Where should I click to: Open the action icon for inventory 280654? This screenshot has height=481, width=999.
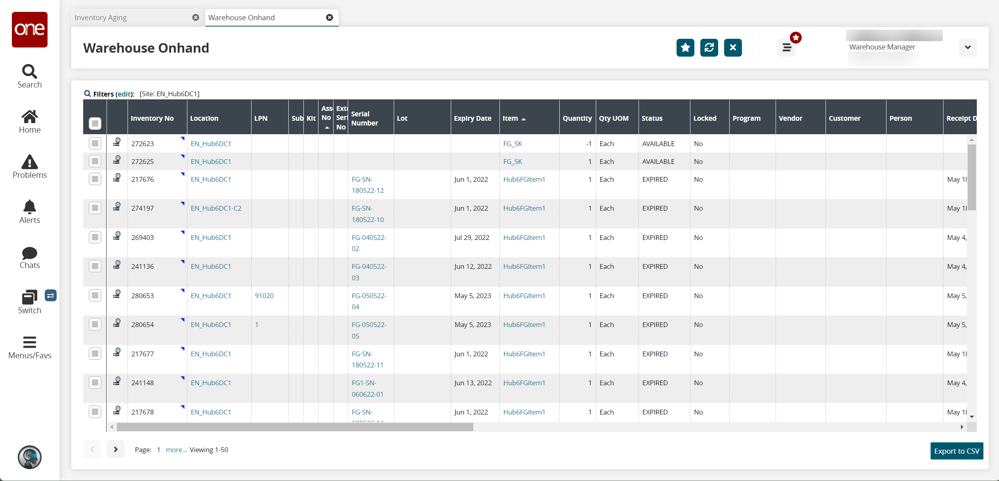click(117, 323)
